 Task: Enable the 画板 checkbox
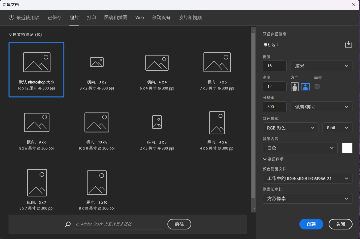point(317,87)
